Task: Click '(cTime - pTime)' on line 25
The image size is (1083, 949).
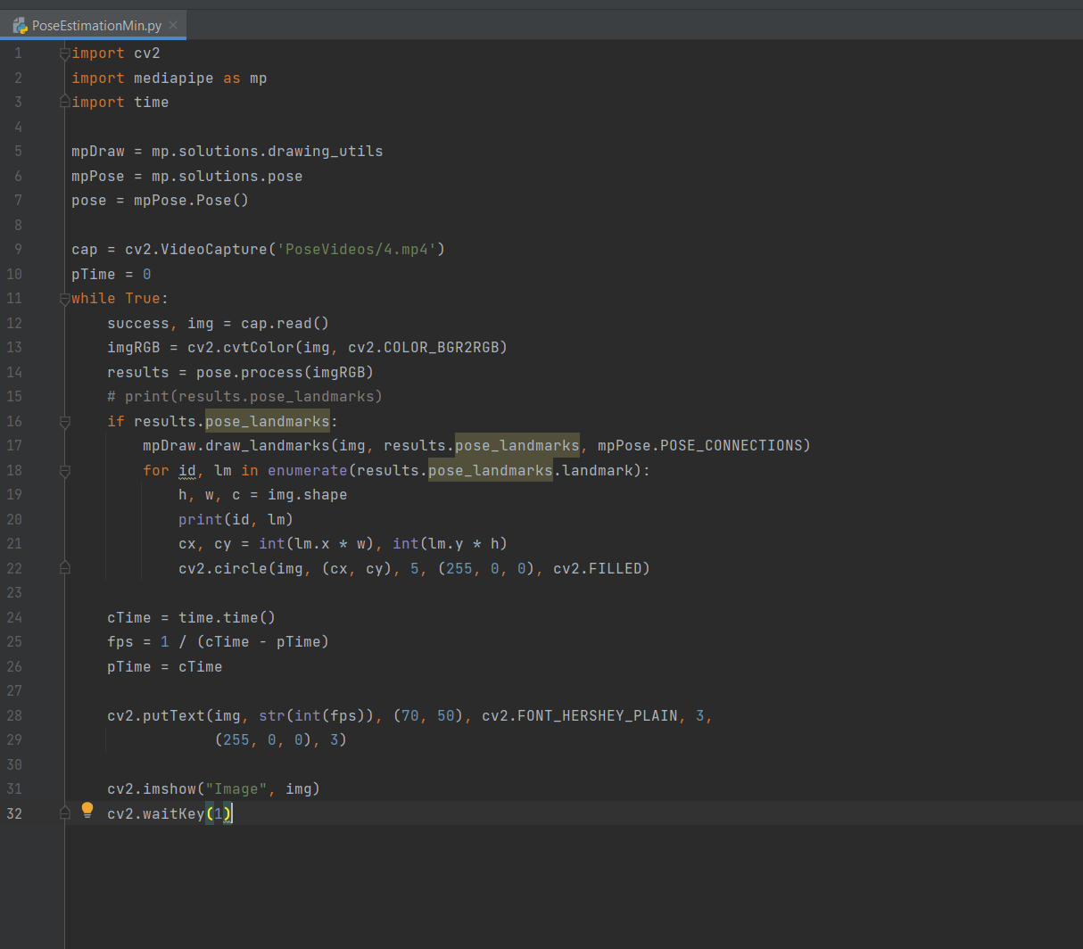Action: click(x=263, y=642)
